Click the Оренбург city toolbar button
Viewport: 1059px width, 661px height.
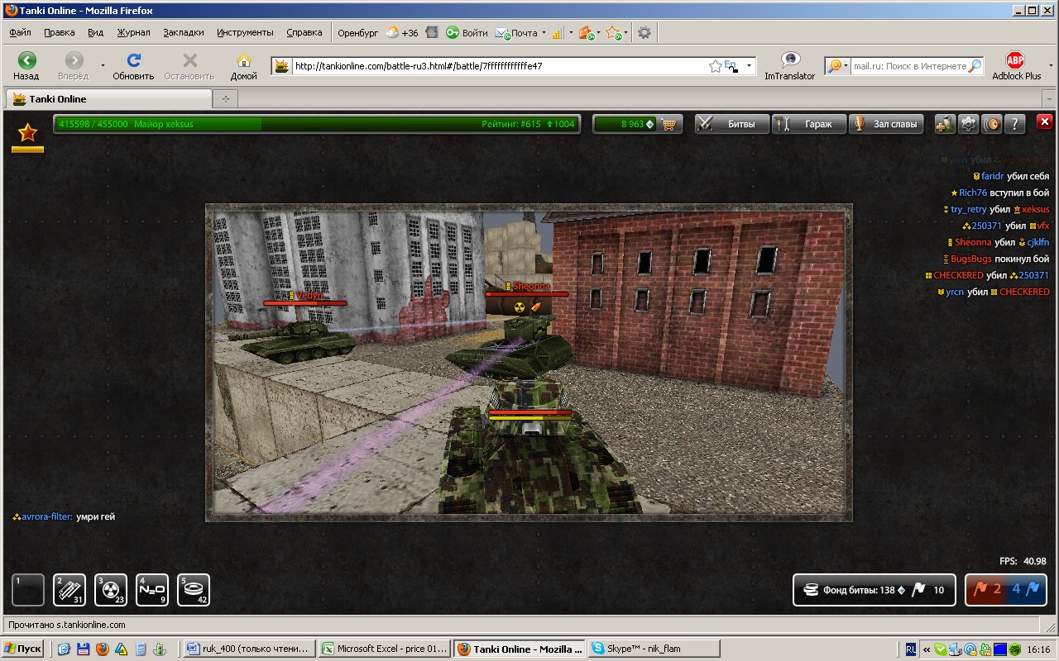pyautogui.click(x=357, y=33)
